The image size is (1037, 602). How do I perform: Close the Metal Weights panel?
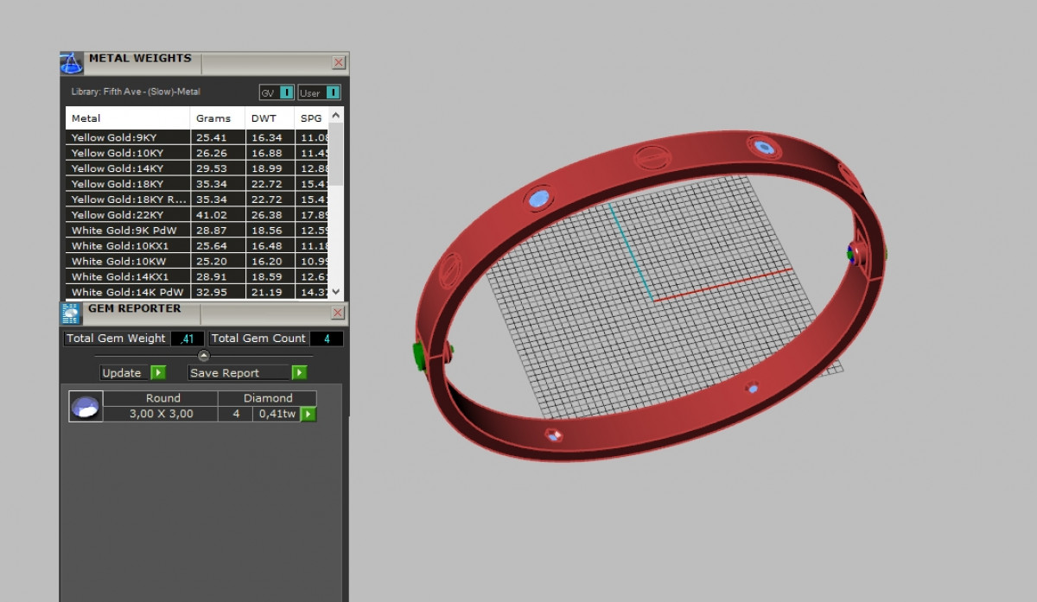pos(339,63)
